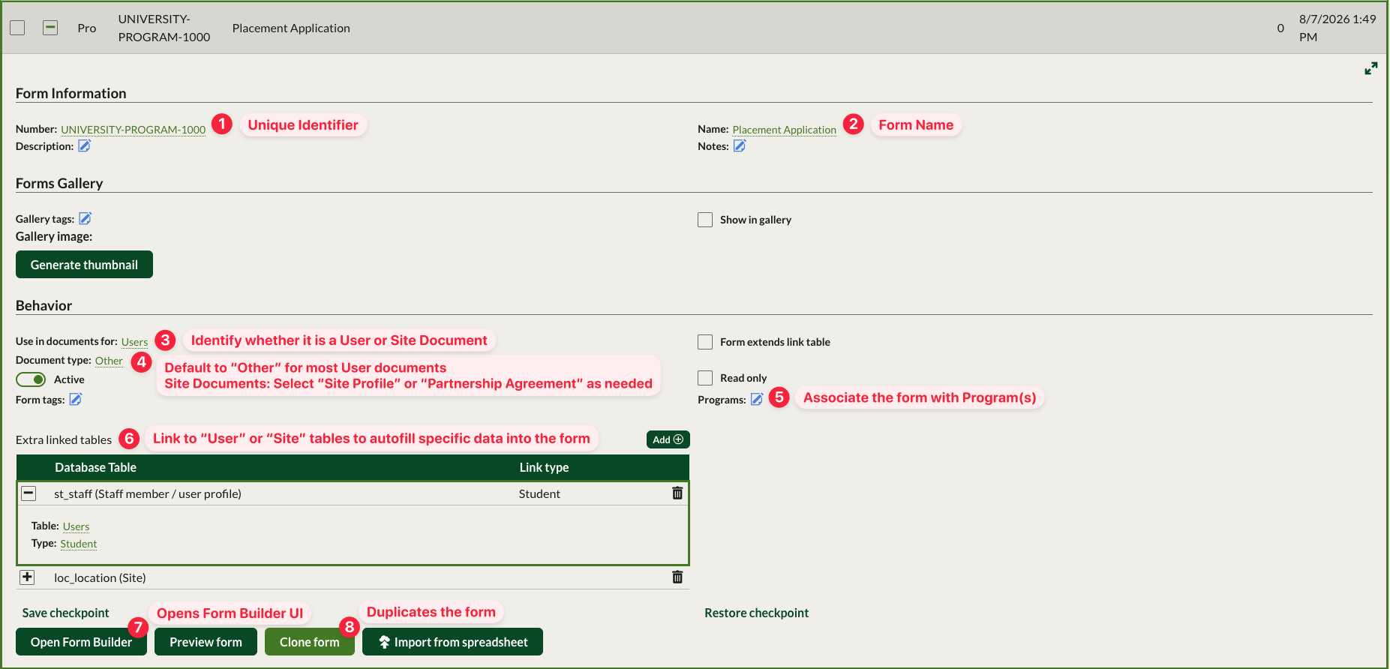Viewport: 1390px width, 669px height.
Task: Change linked Type value Student
Action: [x=79, y=544]
